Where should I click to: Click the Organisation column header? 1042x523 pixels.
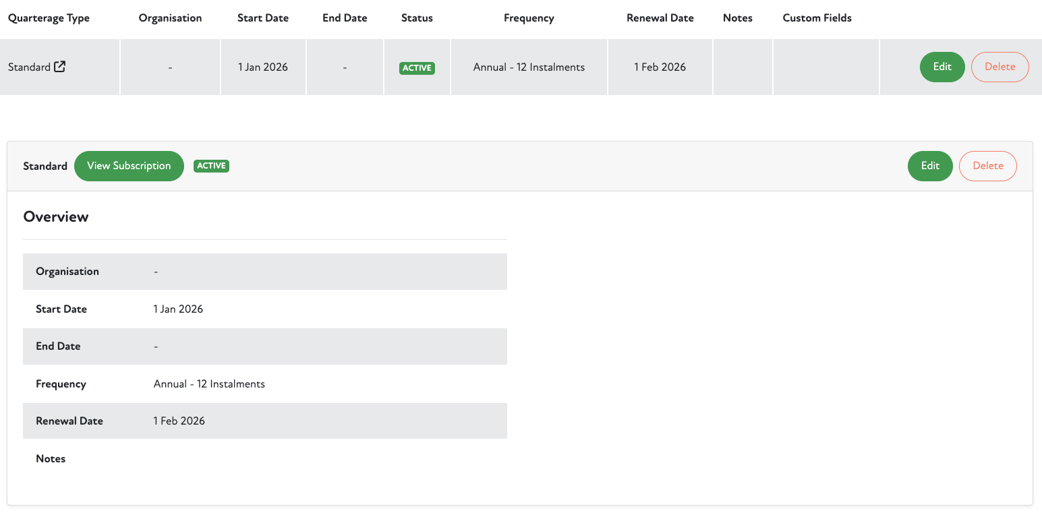coord(170,18)
